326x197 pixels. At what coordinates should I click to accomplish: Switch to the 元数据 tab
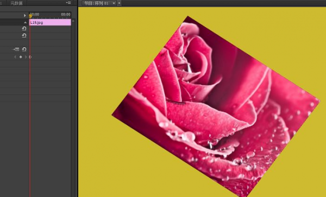[16, 3]
